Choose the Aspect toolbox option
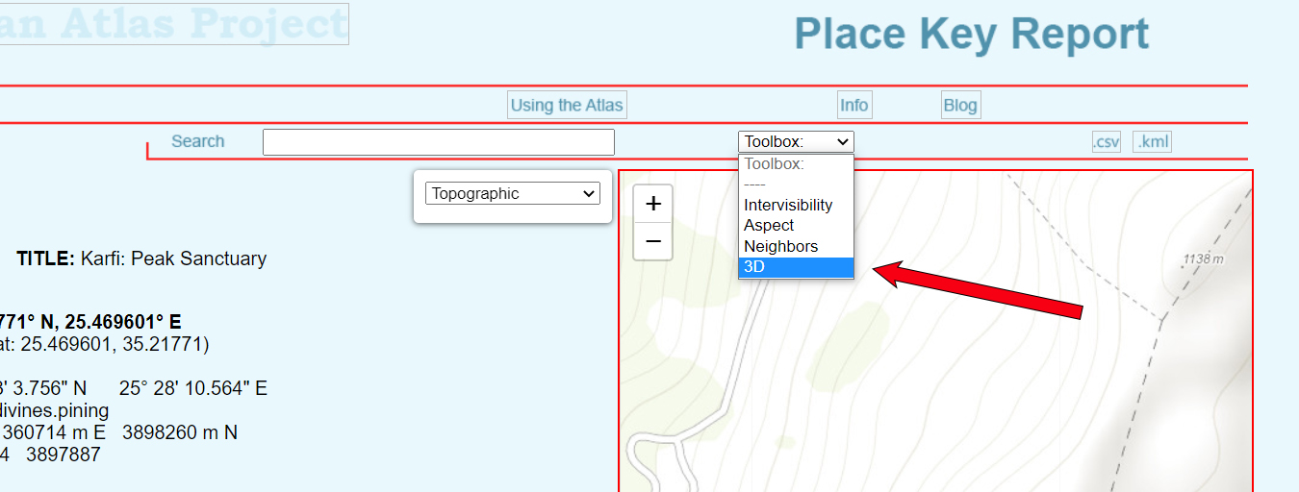1299x492 pixels. coord(769,225)
